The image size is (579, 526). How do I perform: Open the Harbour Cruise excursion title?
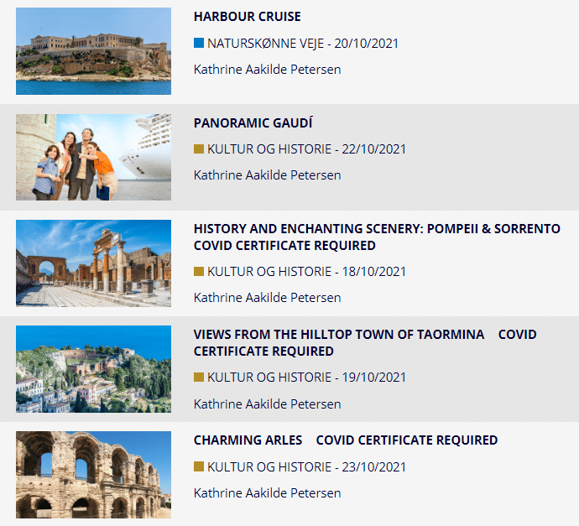pos(247,17)
